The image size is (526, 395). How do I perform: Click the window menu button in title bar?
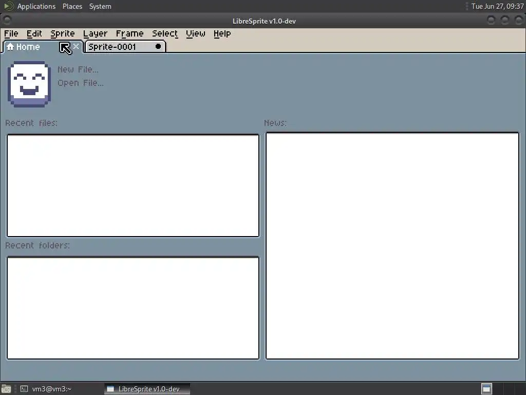tap(7, 21)
